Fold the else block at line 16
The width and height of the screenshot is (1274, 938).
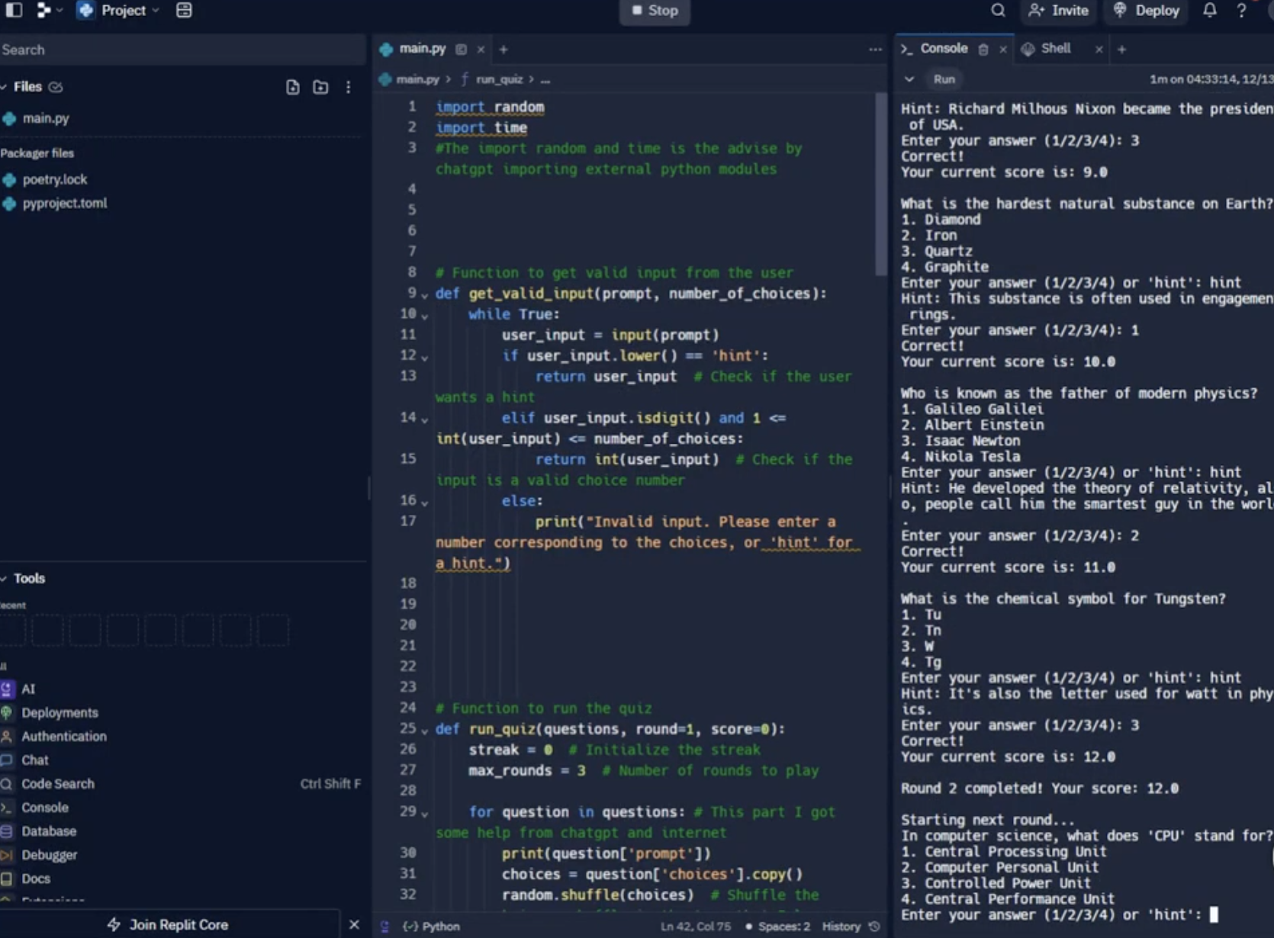pos(425,503)
